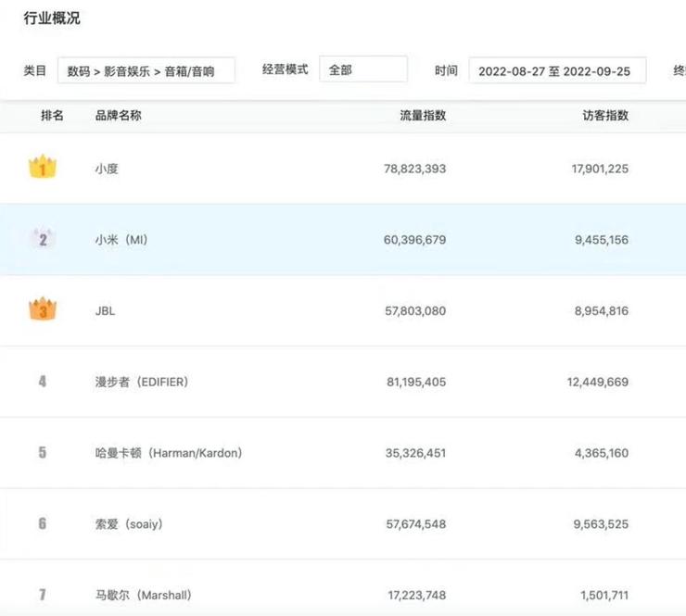Select the 小米 (MI) brand name
This screenshot has width=686, height=616.
[121, 240]
